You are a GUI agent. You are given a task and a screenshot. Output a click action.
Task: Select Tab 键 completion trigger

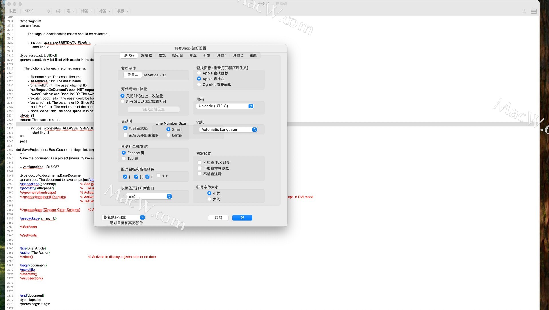[x=124, y=159]
